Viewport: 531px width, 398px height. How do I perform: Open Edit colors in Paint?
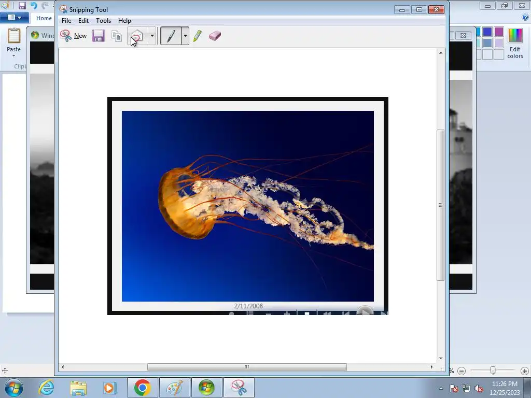pos(515,44)
